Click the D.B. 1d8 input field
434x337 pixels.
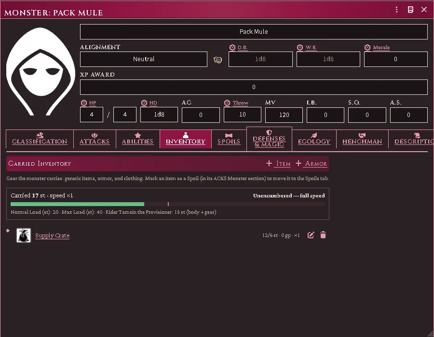(x=260, y=59)
